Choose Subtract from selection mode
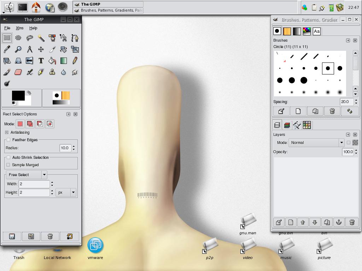The image size is (362, 271). [x=40, y=124]
